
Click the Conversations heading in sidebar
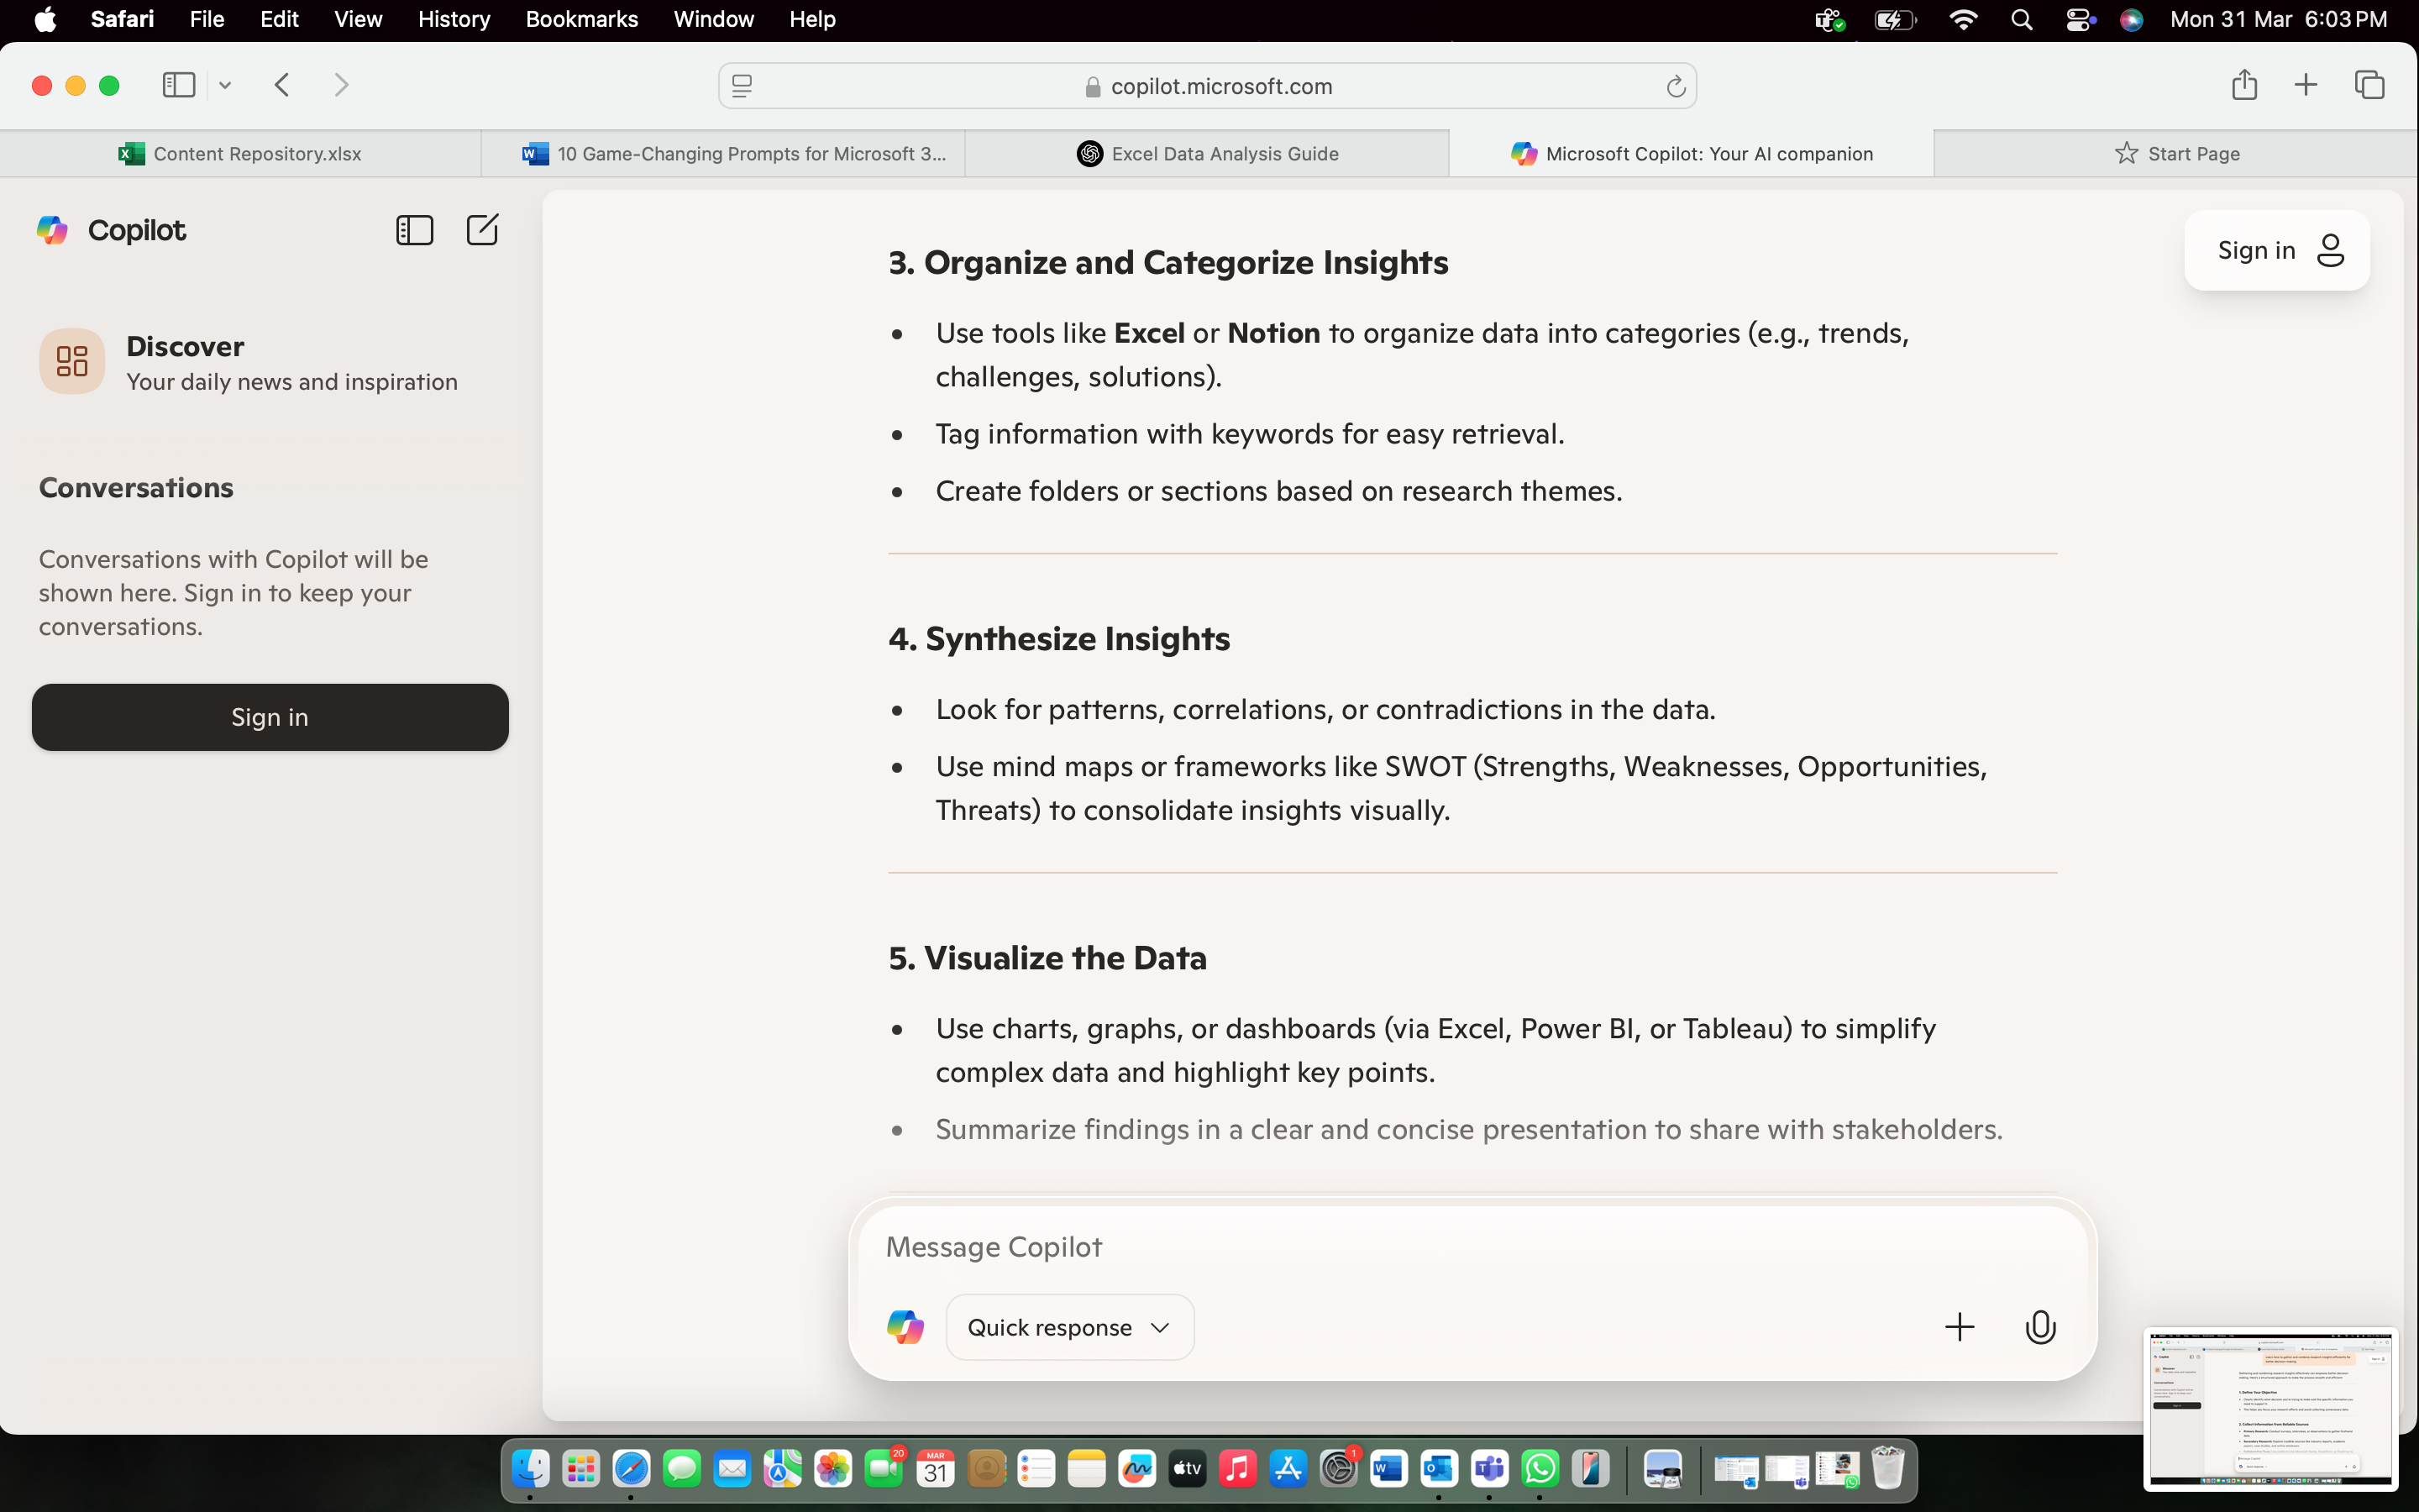tap(136, 487)
